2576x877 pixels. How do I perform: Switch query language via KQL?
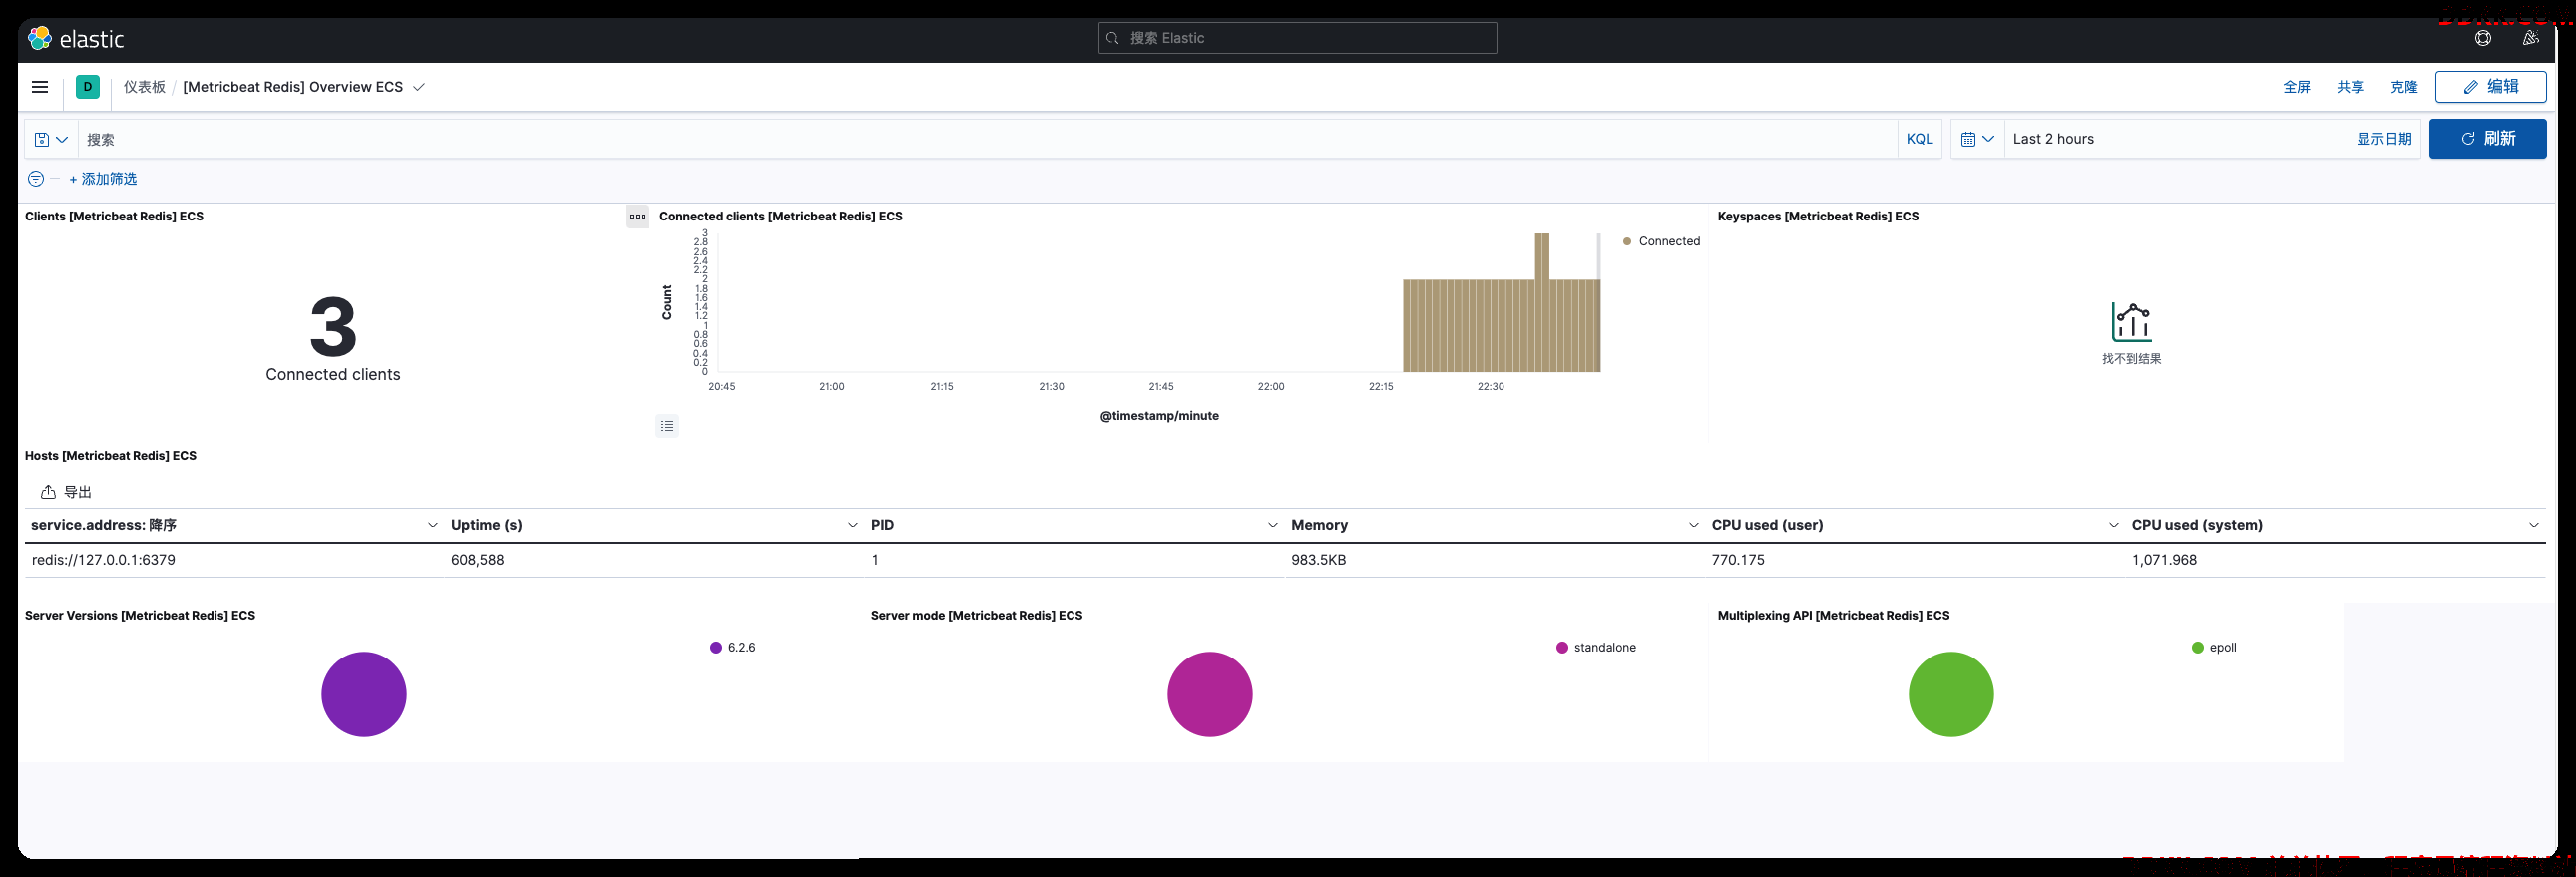tap(1919, 139)
